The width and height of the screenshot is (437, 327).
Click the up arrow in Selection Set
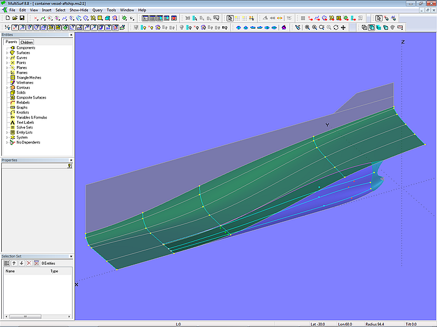14,263
